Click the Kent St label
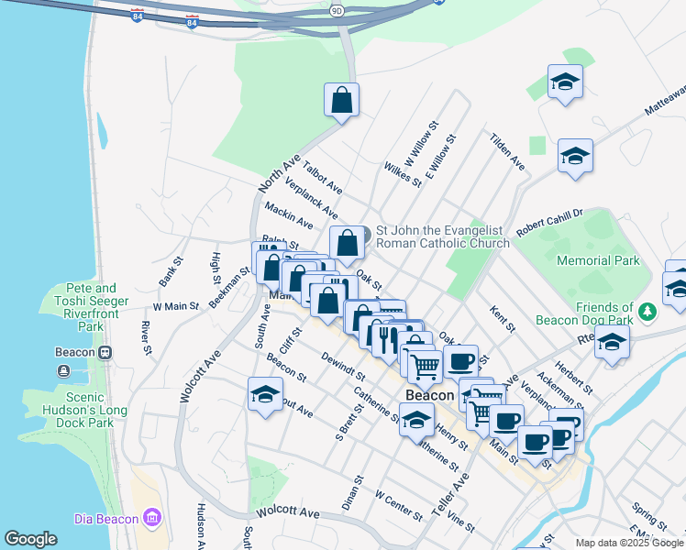686x550 pixels. coord(503,319)
